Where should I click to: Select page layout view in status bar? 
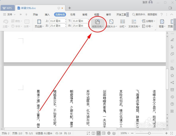tap(99, 133)
